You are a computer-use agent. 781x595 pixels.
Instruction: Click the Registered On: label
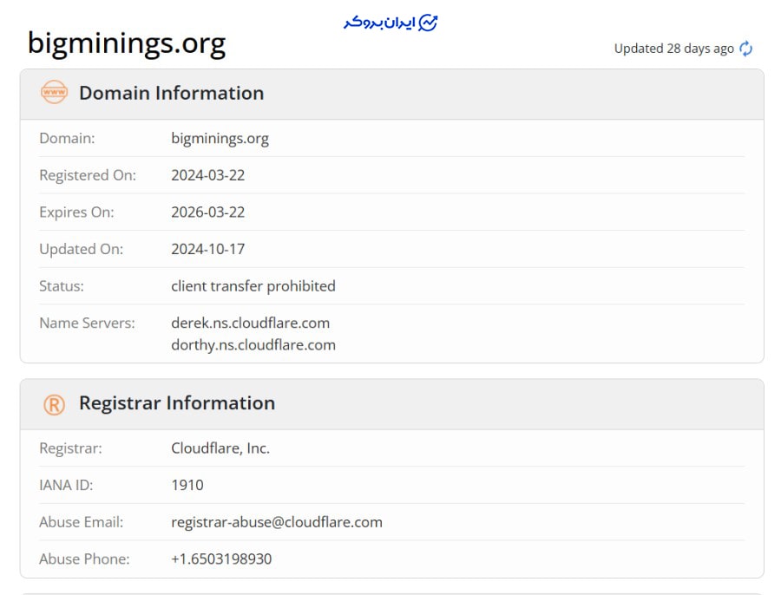click(87, 175)
